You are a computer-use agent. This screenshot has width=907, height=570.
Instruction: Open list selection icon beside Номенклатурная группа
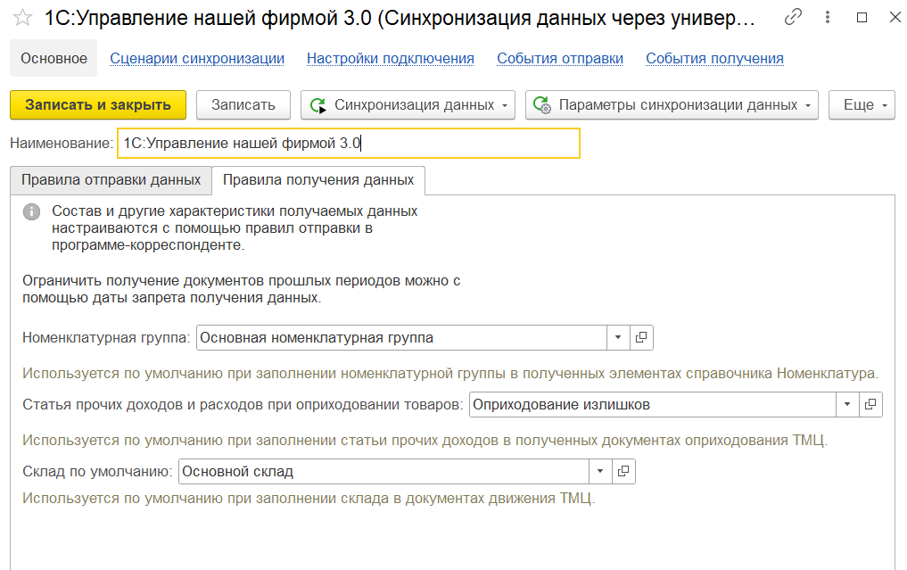coord(640,337)
